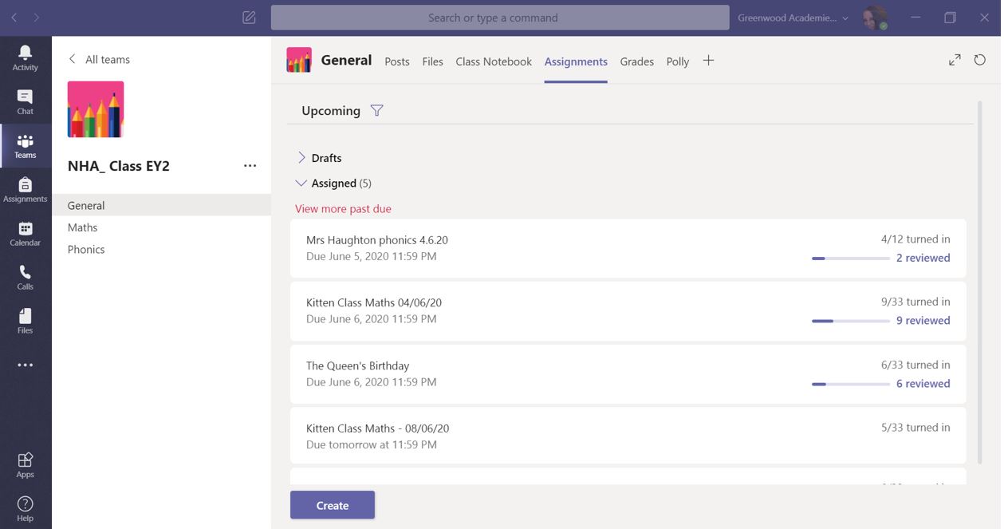The image size is (1004, 529).
Task: Click the refresh tab icon
Action: click(980, 60)
